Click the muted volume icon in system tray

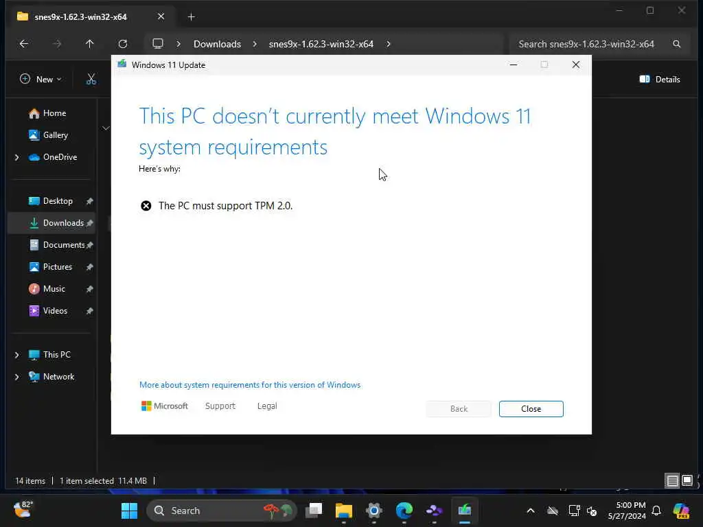592,511
